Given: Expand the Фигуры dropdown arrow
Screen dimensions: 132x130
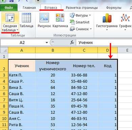Looking at the screenshot, I should pyautogui.click(x=90, y=15).
